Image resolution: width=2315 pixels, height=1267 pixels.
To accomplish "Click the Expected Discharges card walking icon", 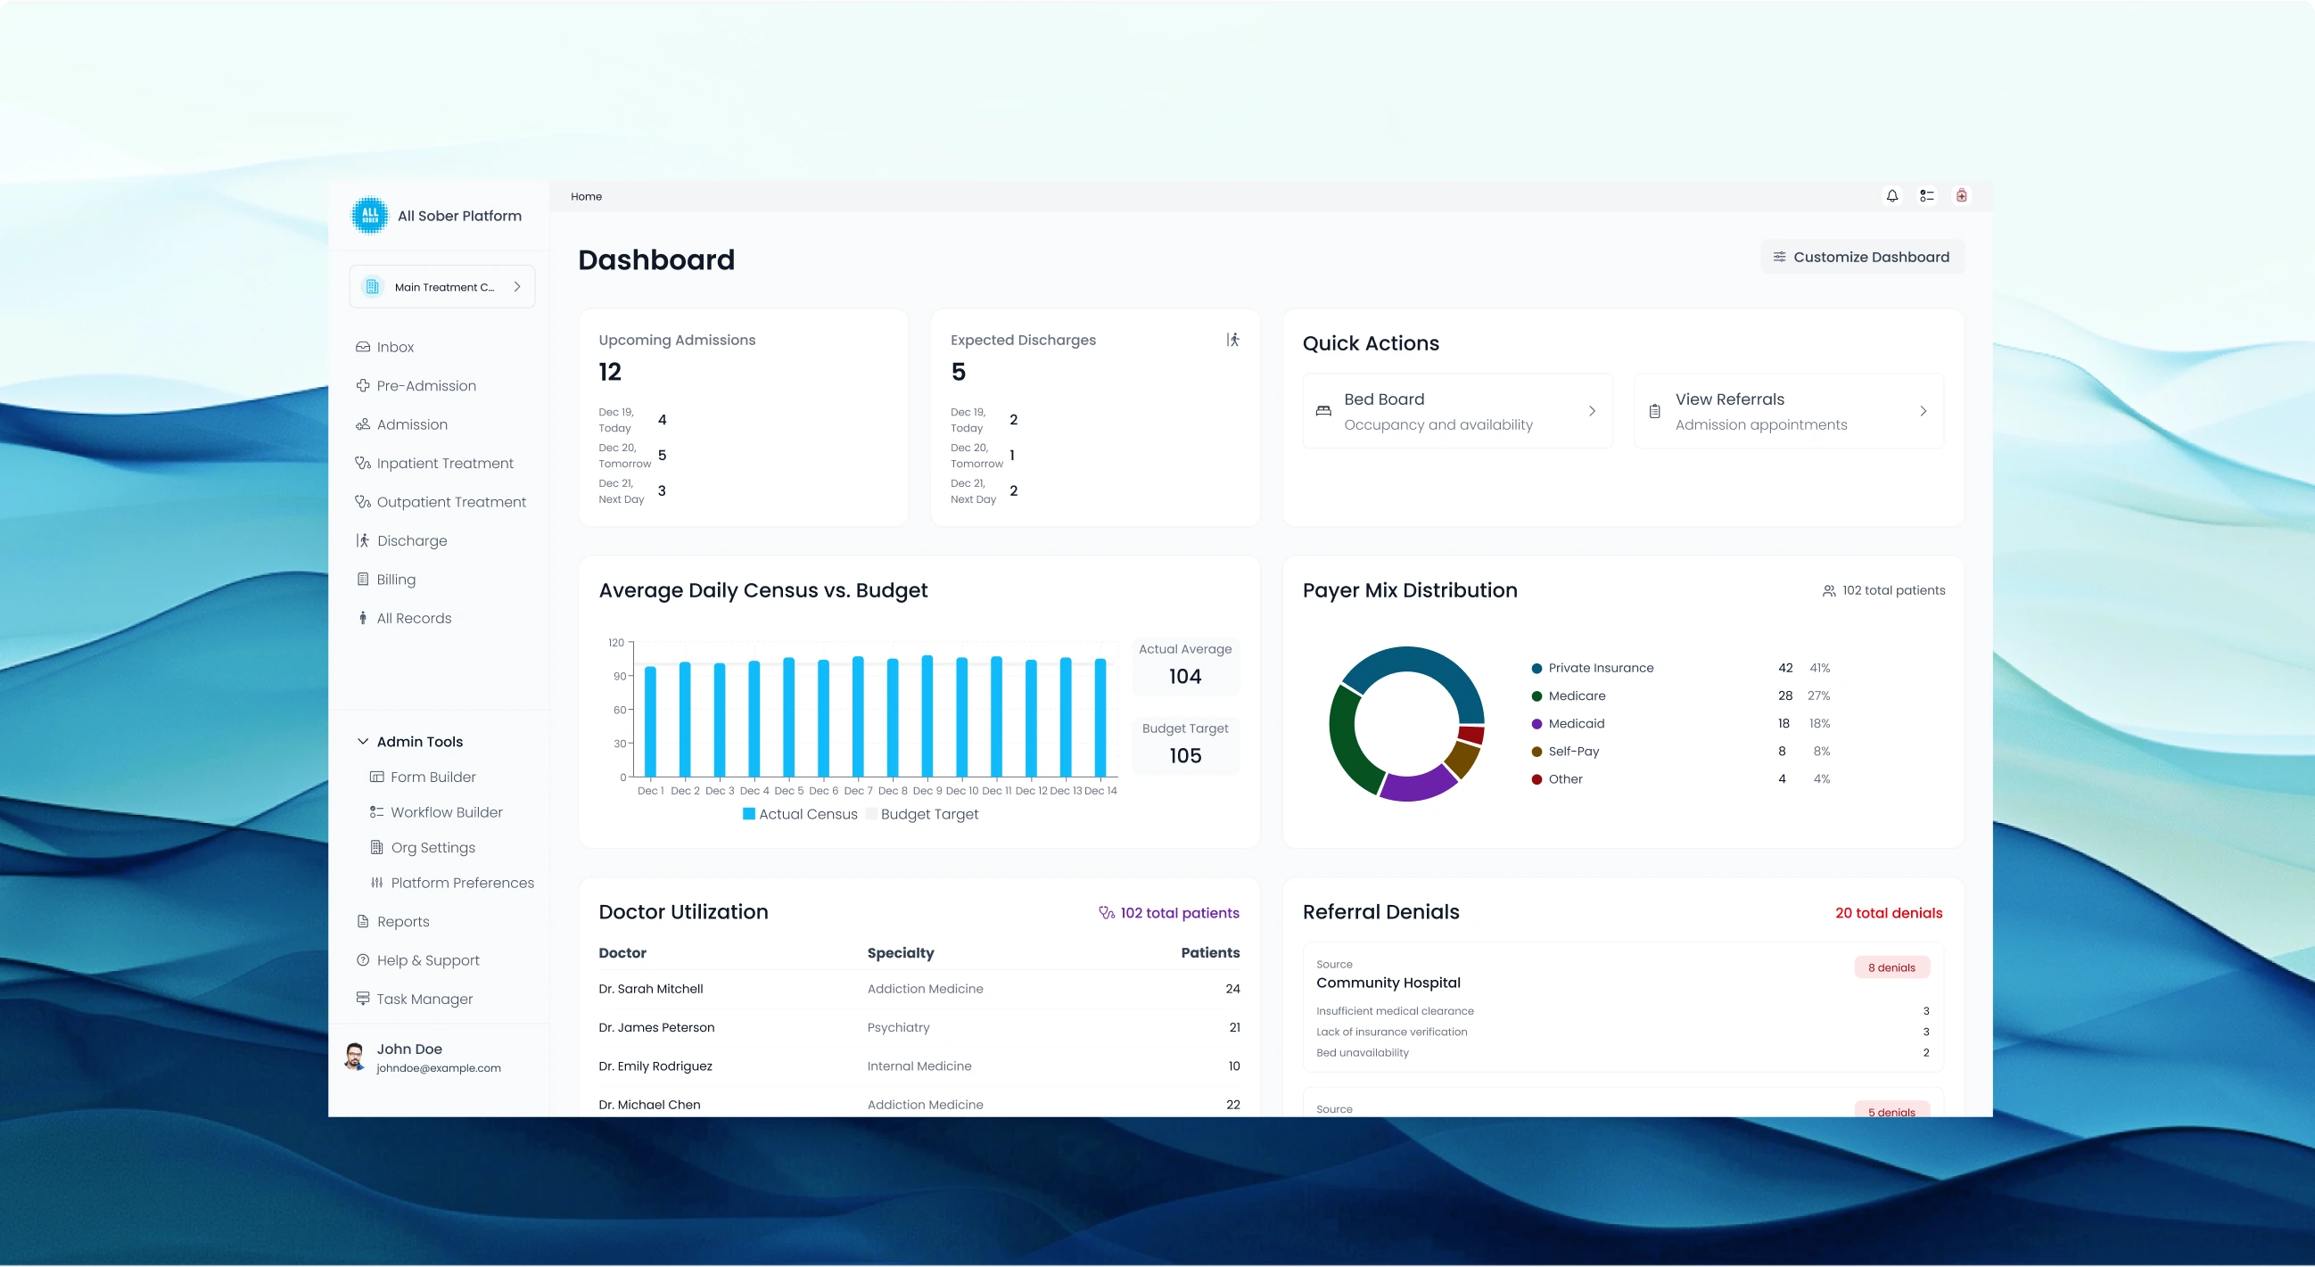I will [x=1233, y=340].
